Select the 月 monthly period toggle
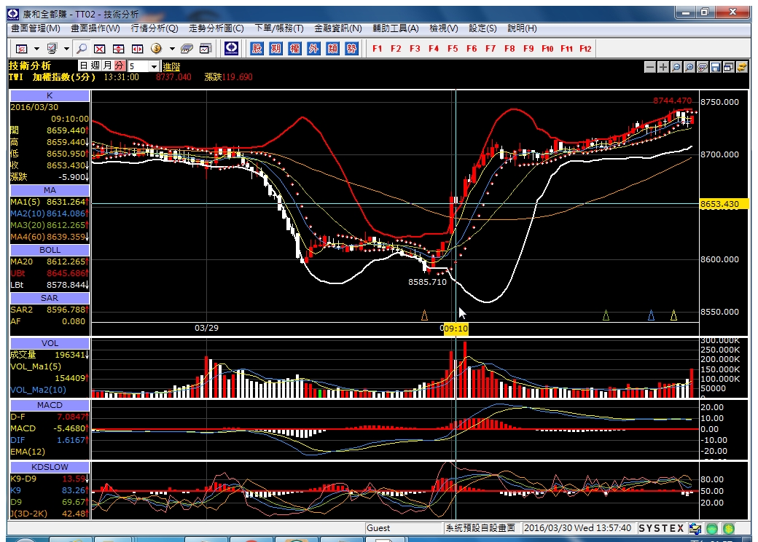Screen dimensions: 758x542 107,66
